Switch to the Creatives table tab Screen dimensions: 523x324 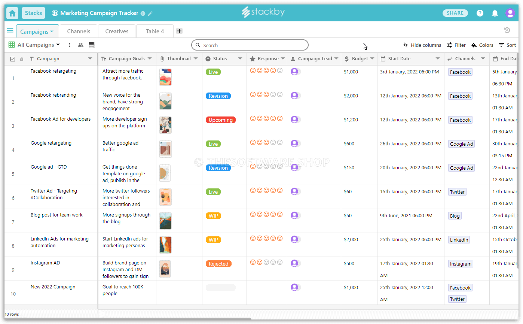117,31
